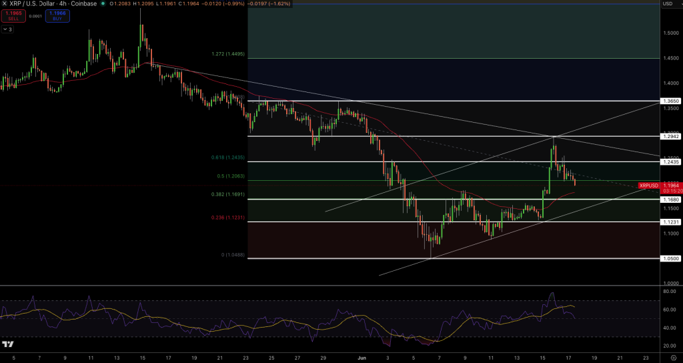Click the TradingView logo in bottom-left corner
The image size is (683, 363).
(x=8, y=344)
